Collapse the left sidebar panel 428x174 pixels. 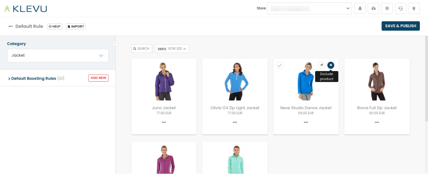point(115,43)
